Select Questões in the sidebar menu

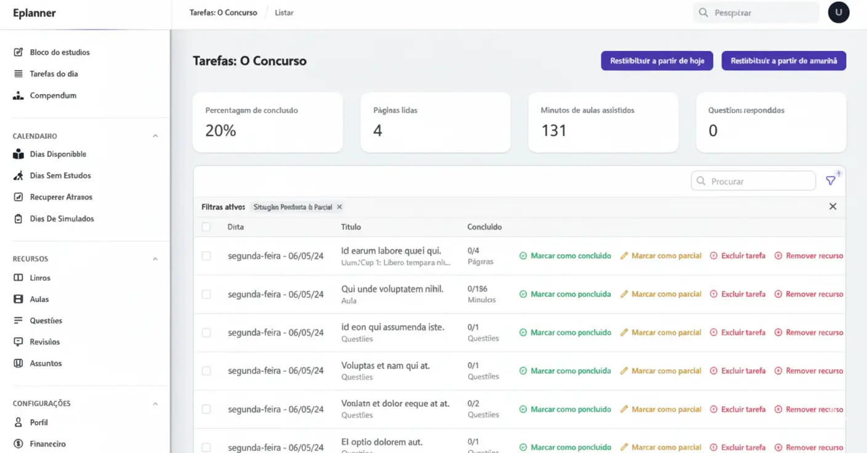pos(46,320)
